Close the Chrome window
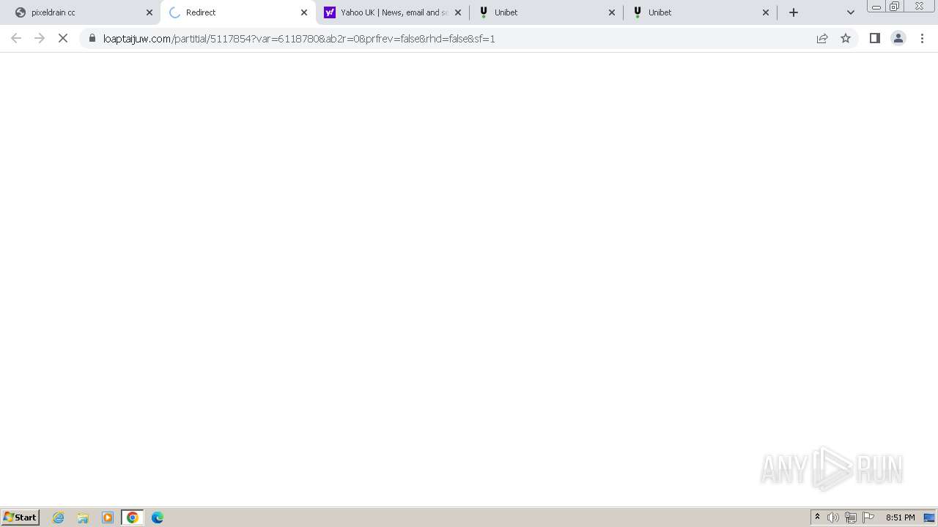 click(x=919, y=7)
